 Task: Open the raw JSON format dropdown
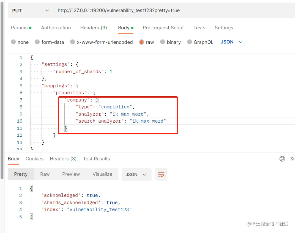point(231,42)
